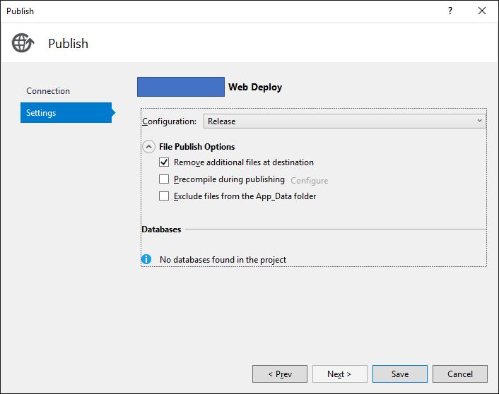Image resolution: width=499 pixels, height=394 pixels.
Task: Click the blue info icon under Databases
Action: tap(146, 259)
